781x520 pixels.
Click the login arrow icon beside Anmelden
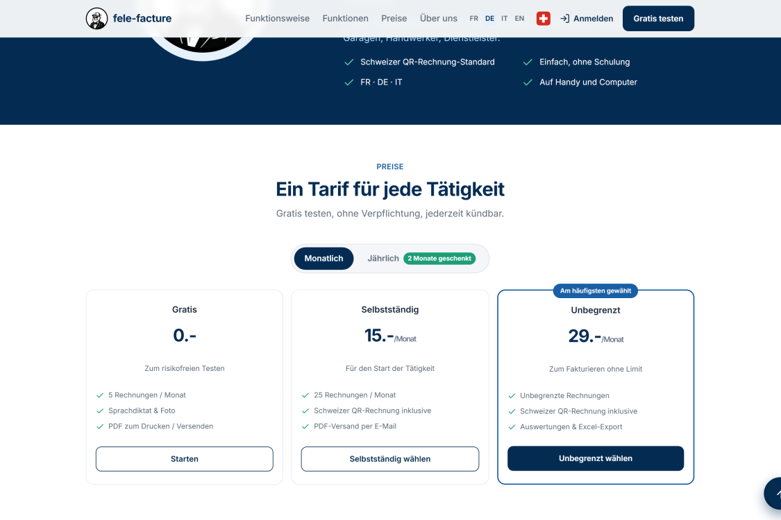pos(565,19)
